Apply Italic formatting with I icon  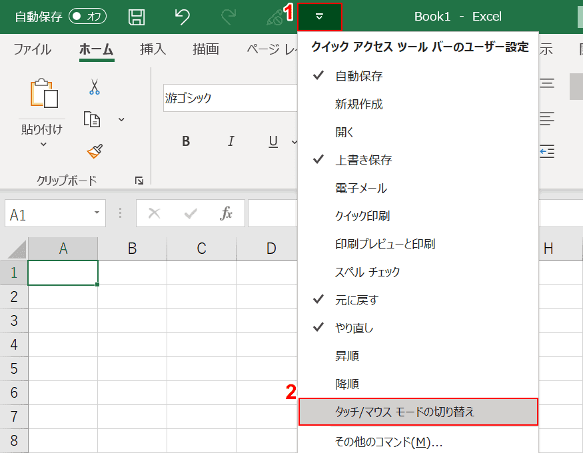click(x=231, y=141)
